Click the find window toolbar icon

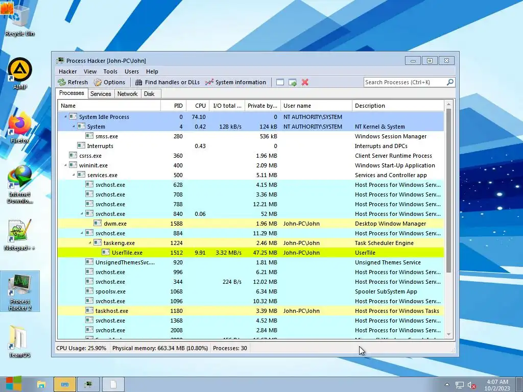pos(280,82)
